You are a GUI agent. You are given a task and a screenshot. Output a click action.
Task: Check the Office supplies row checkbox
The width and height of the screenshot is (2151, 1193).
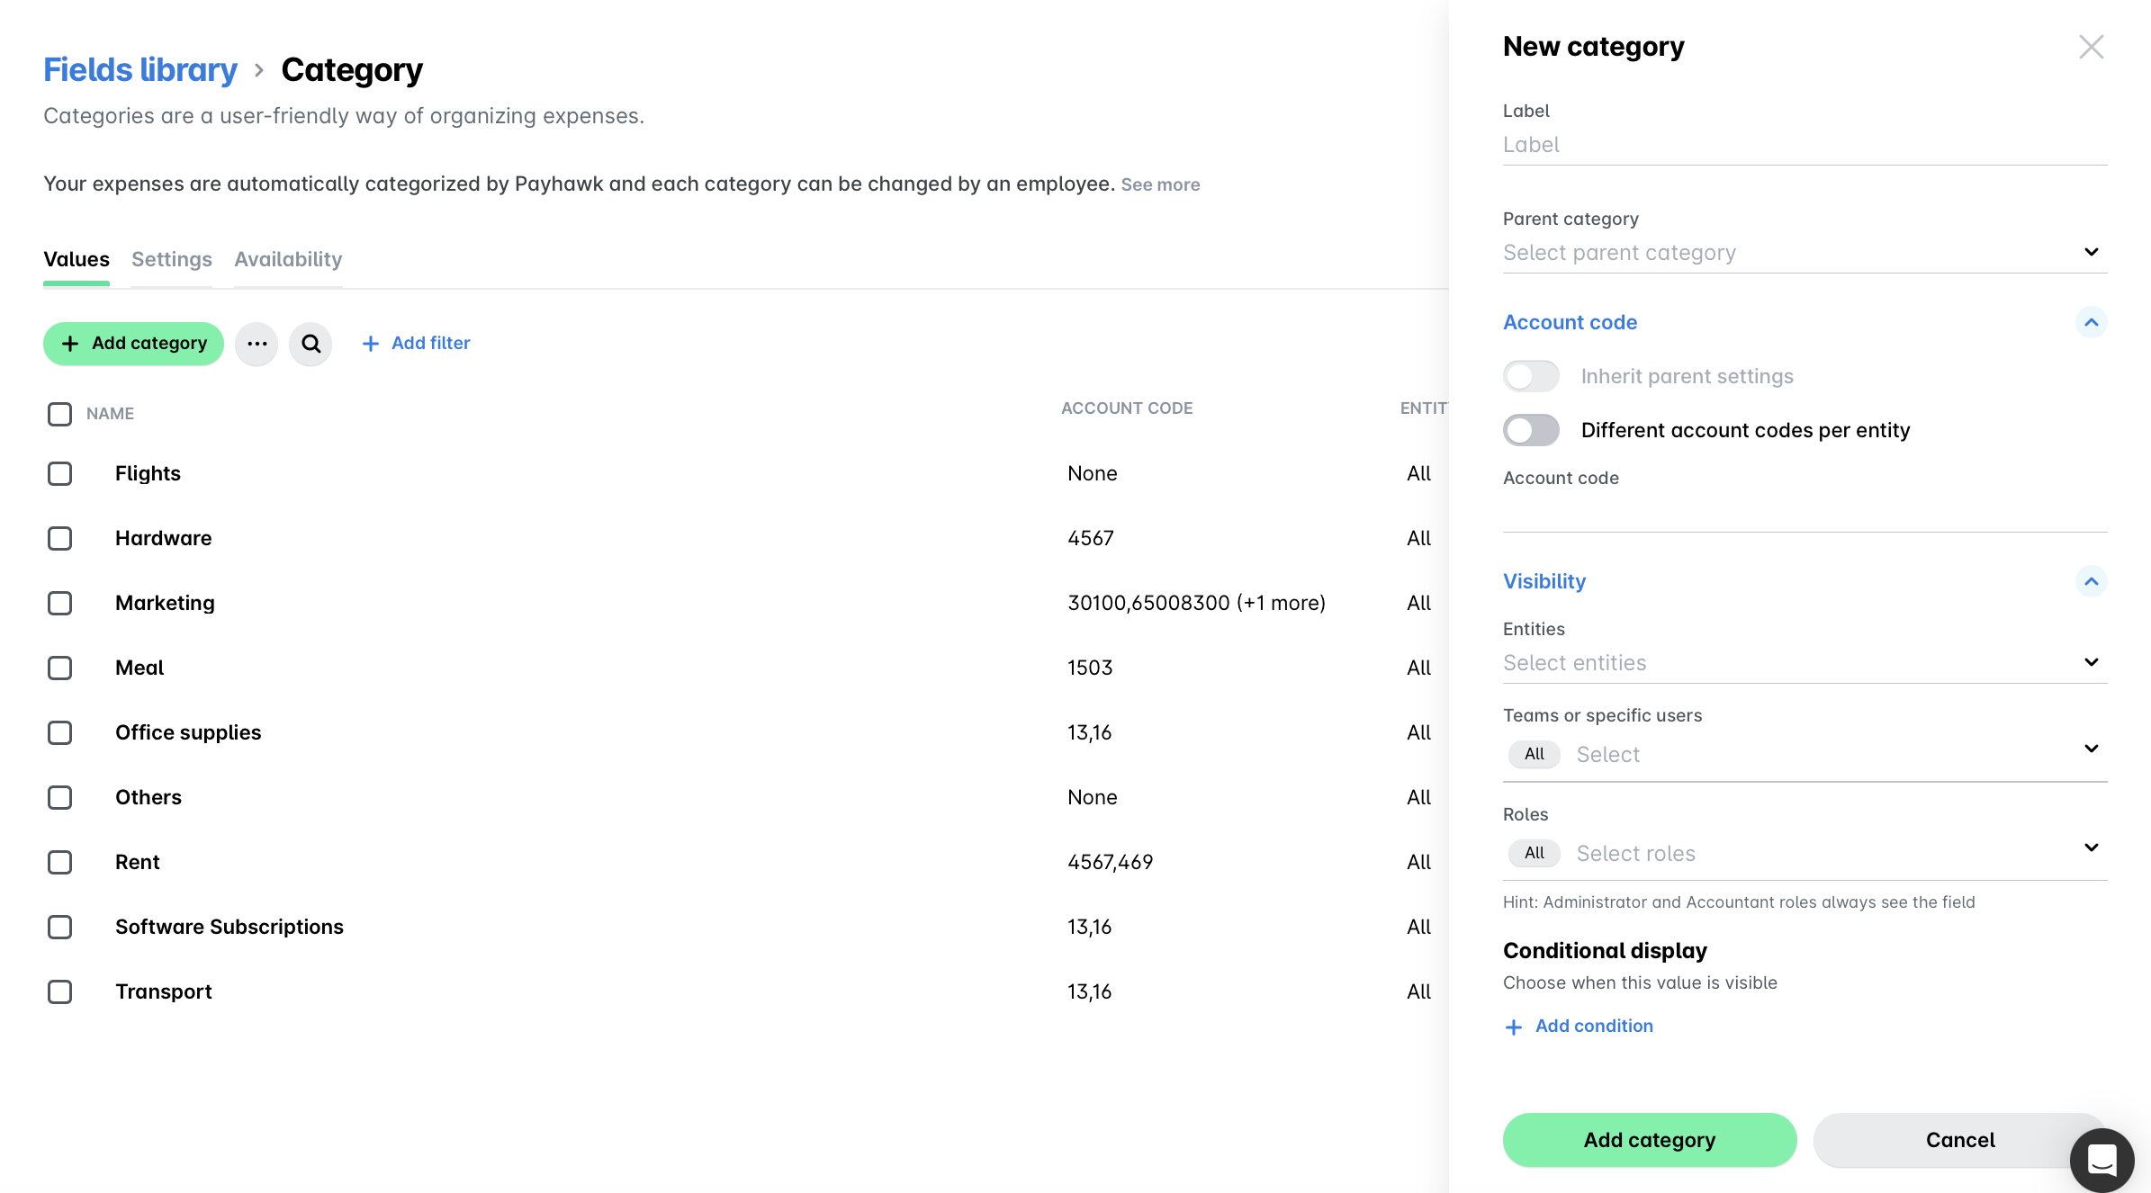click(59, 732)
